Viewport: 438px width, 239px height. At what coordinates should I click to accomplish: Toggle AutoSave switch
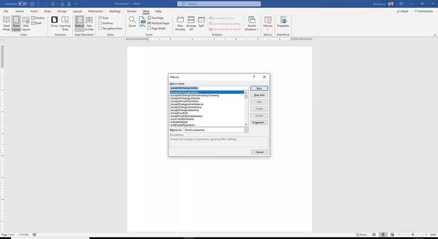click(x=23, y=4)
